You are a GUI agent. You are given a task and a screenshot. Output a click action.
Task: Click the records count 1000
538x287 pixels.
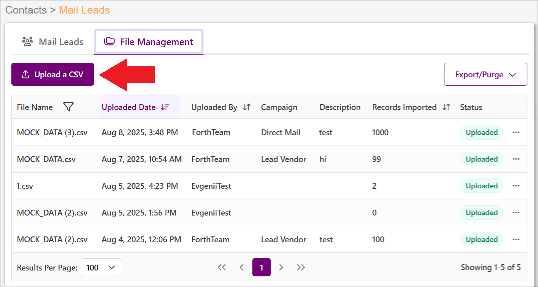pos(380,132)
